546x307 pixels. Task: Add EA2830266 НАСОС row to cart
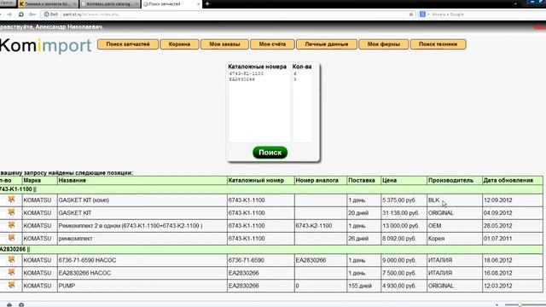tap(11, 272)
